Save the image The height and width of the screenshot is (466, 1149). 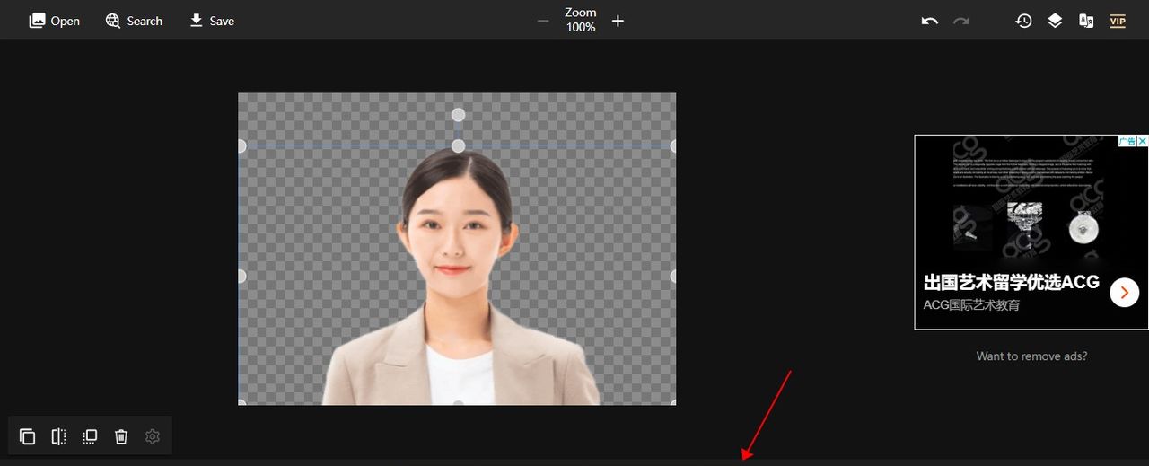tap(212, 21)
